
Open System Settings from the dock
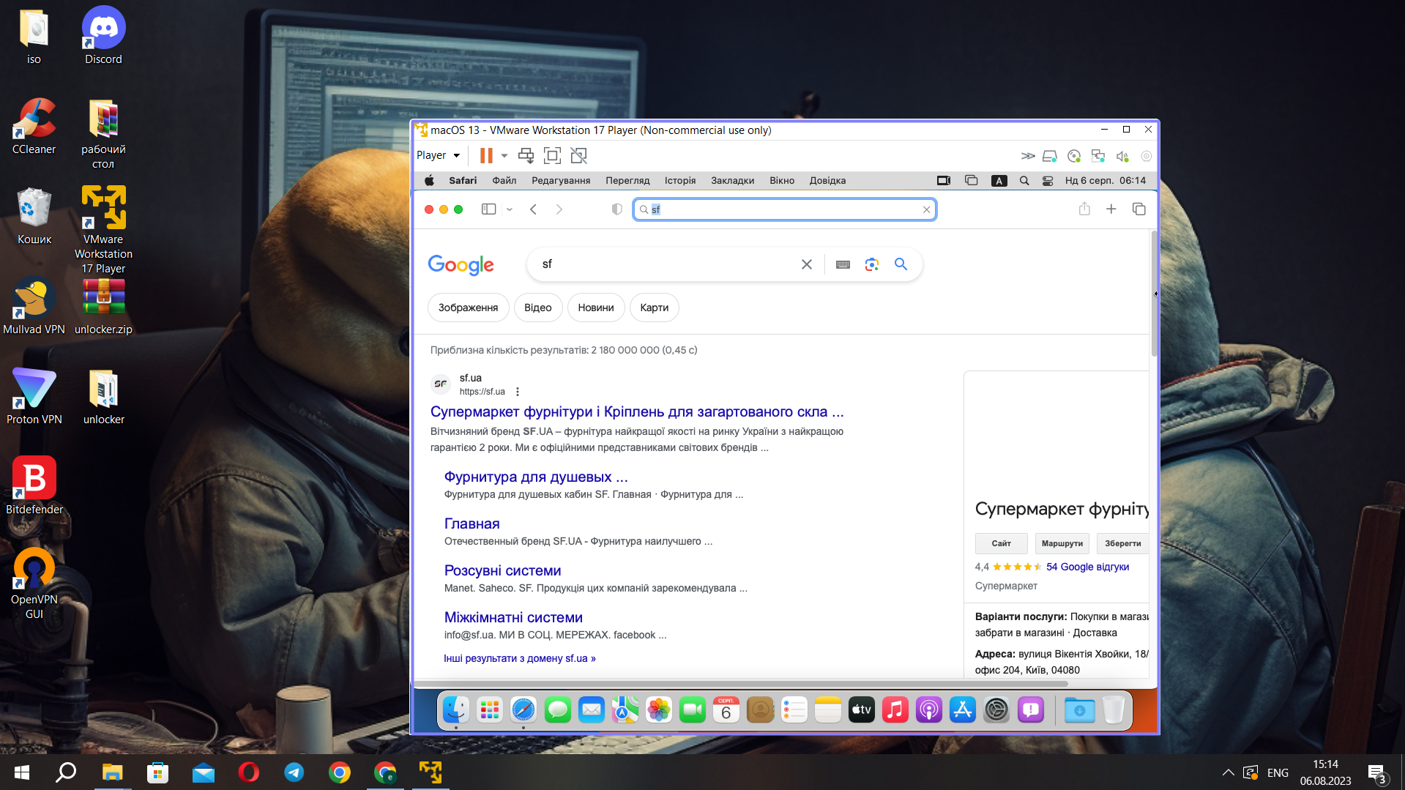[x=996, y=709]
